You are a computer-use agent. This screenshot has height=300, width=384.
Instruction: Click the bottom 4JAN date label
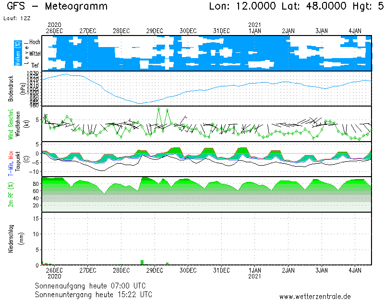pos(355,270)
